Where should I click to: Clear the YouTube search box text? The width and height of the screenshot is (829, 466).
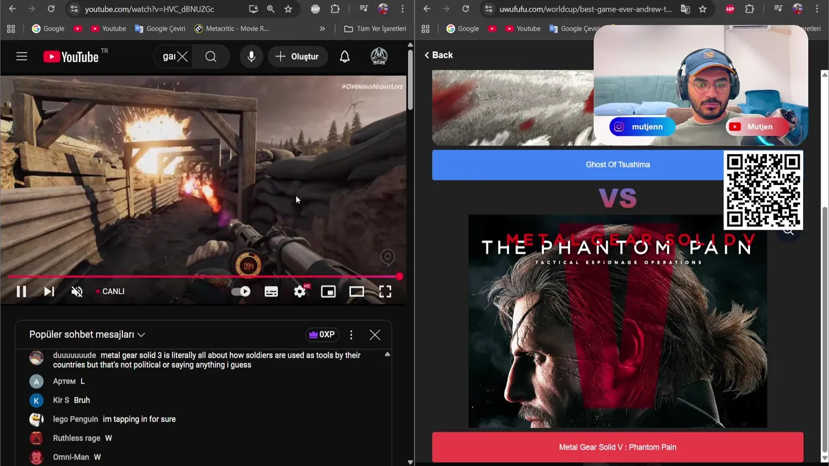click(183, 56)
